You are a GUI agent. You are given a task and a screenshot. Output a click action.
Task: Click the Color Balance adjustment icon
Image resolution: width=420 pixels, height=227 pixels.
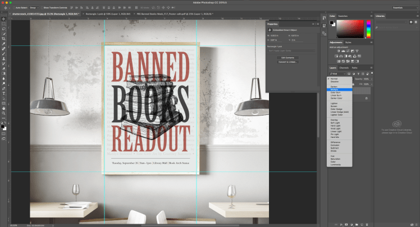[341, 56]
